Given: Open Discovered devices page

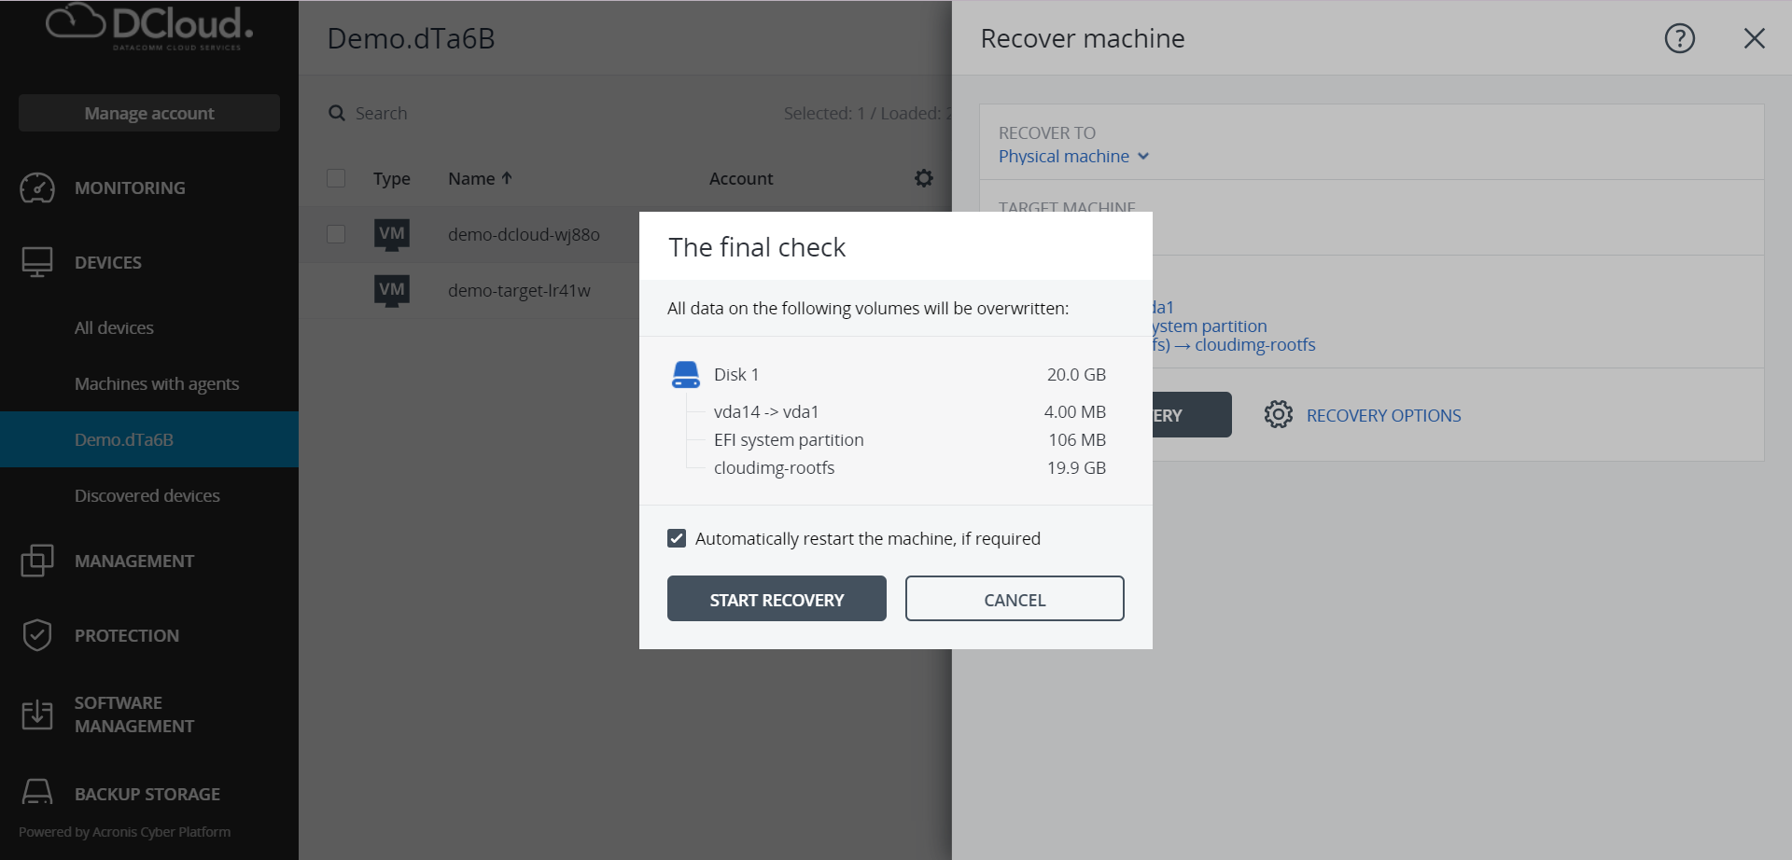Looking at the screenshot, I should pyautogui.click(x=147, y=495).
